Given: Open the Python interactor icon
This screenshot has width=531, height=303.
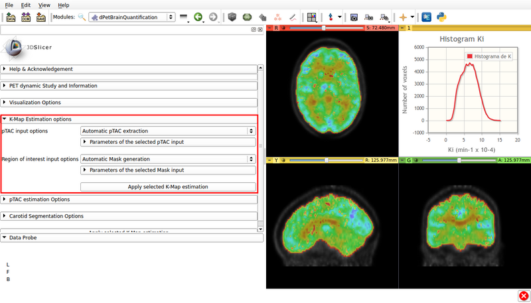Looking at the screenshot, I should [x=441, y=17].
